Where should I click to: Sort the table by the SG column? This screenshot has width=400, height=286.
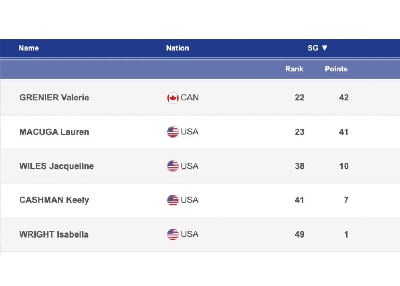point(317,48)
